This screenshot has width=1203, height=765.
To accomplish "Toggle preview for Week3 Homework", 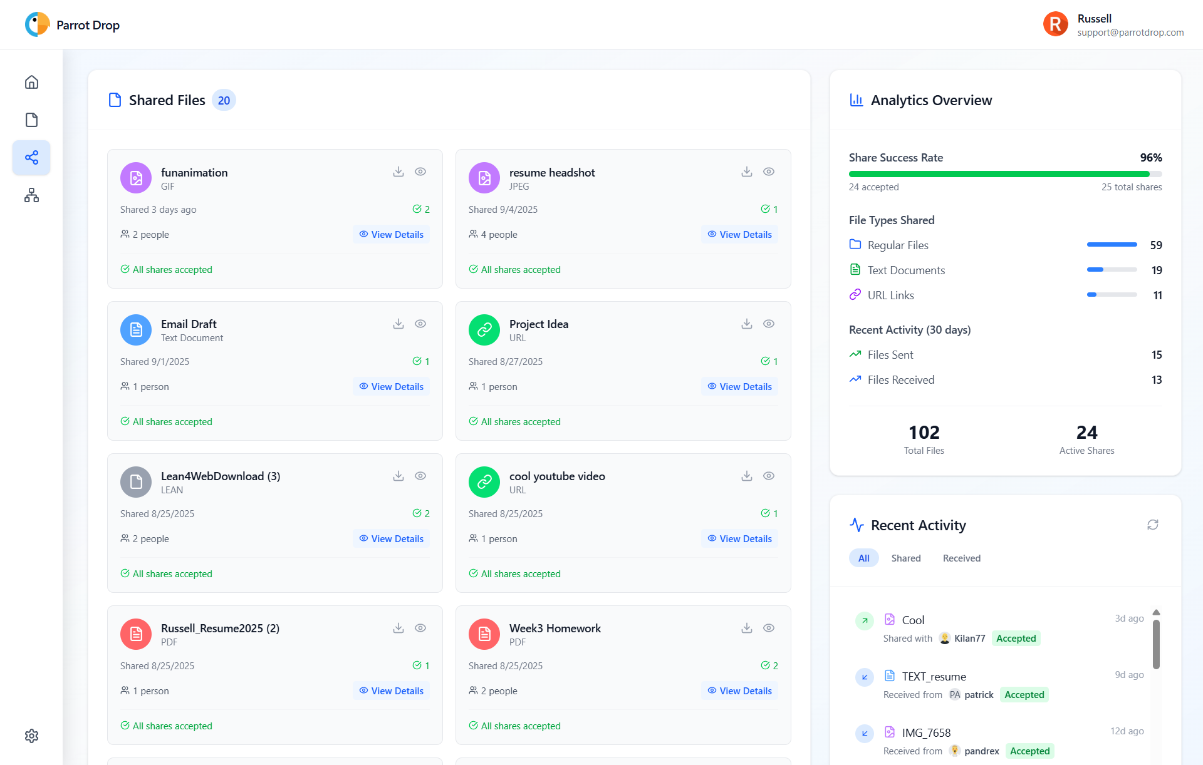I will point(769,628).
